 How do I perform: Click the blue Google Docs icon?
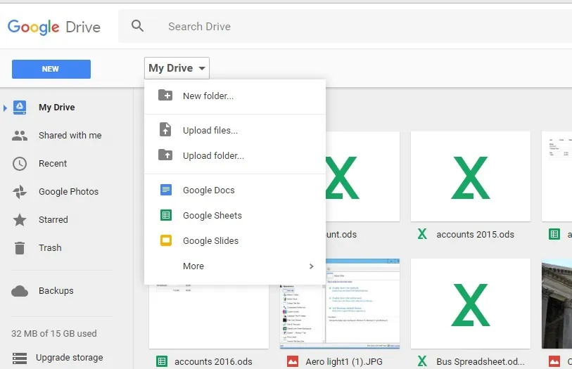click(x=166, y=190)
